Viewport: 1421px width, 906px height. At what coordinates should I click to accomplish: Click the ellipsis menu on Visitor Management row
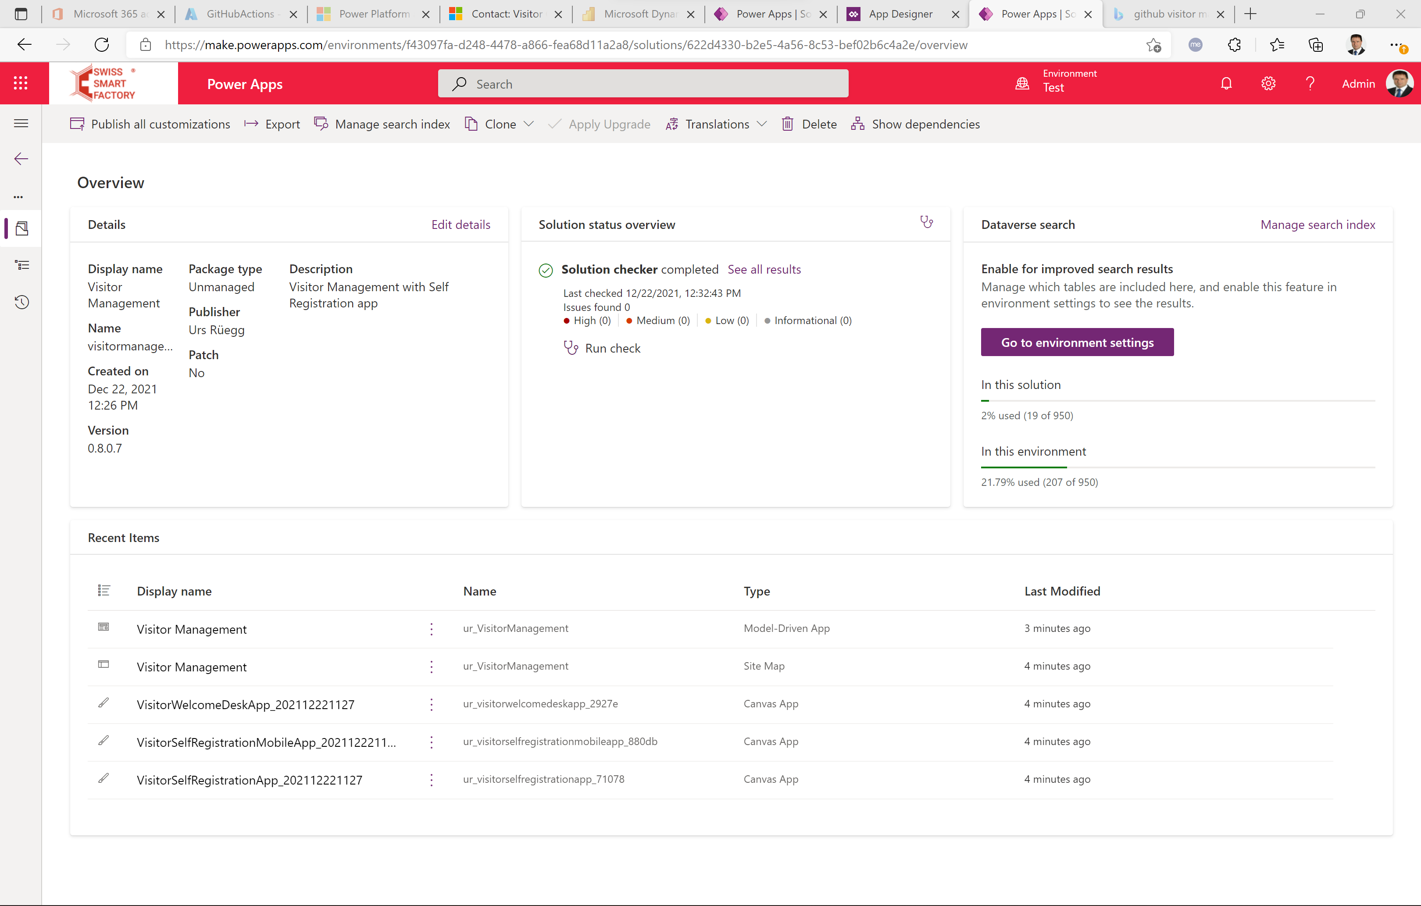pyautogui.click(x=432, y=628)
